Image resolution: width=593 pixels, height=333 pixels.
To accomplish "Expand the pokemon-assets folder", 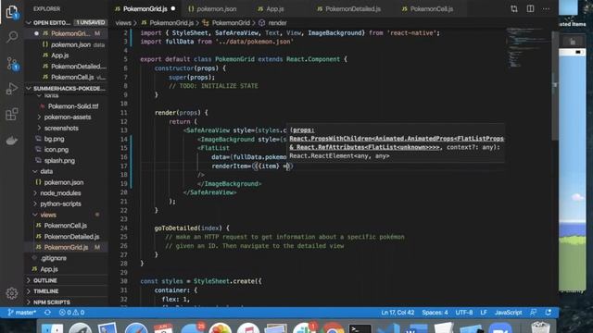I will [68, 117].
